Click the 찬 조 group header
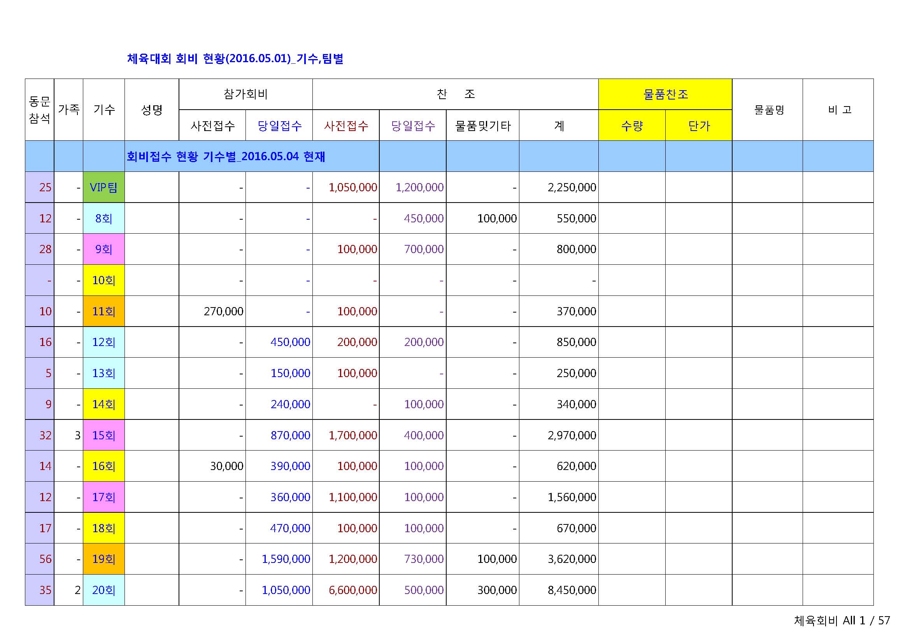The width and height of the screenshot is (910, 643). tap(456, 94)
